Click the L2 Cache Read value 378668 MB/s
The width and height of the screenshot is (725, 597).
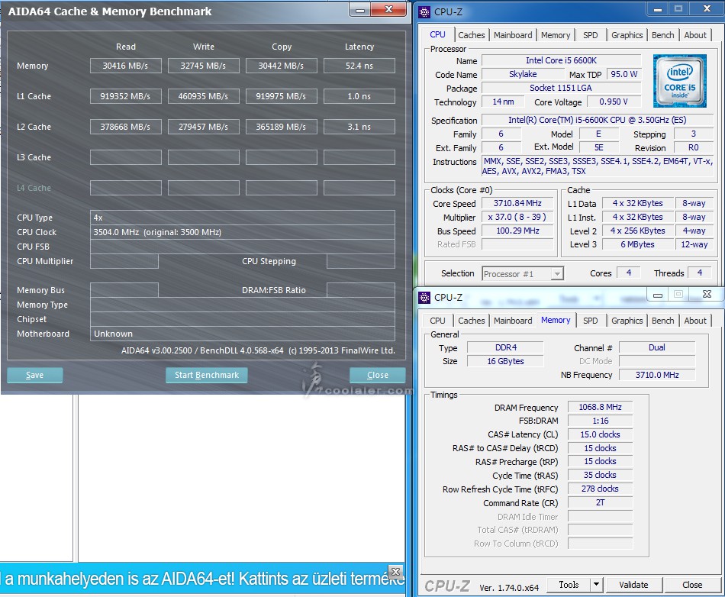point(125,127)
